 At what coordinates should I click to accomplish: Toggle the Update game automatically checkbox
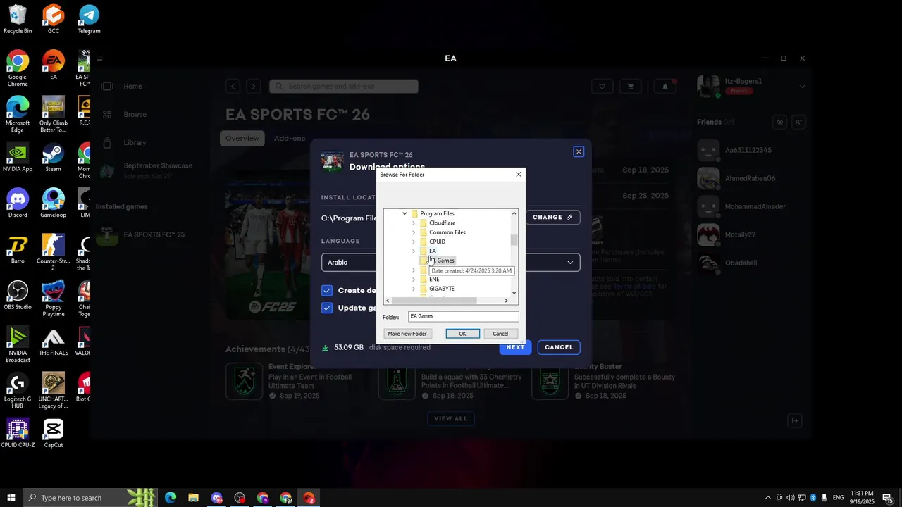pyautogui.click(x=327, y=308)
